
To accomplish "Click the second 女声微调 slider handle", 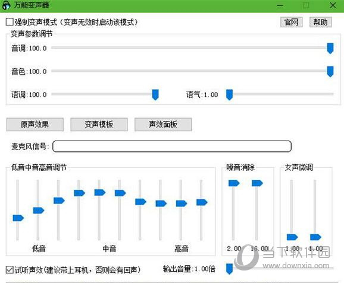I will click(x=315, y=237).
